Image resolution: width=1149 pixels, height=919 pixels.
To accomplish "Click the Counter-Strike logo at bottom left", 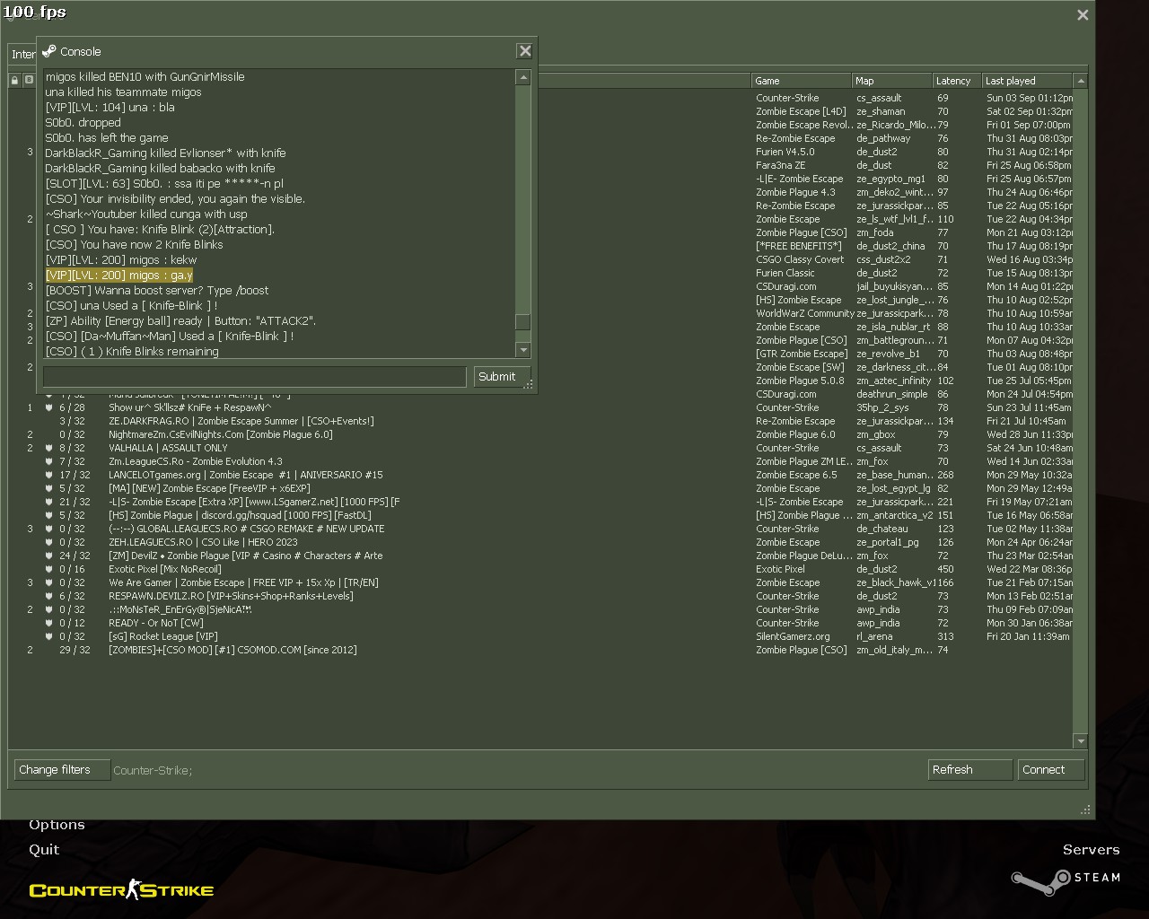I will pyautogui.click(x=121, y=889).
